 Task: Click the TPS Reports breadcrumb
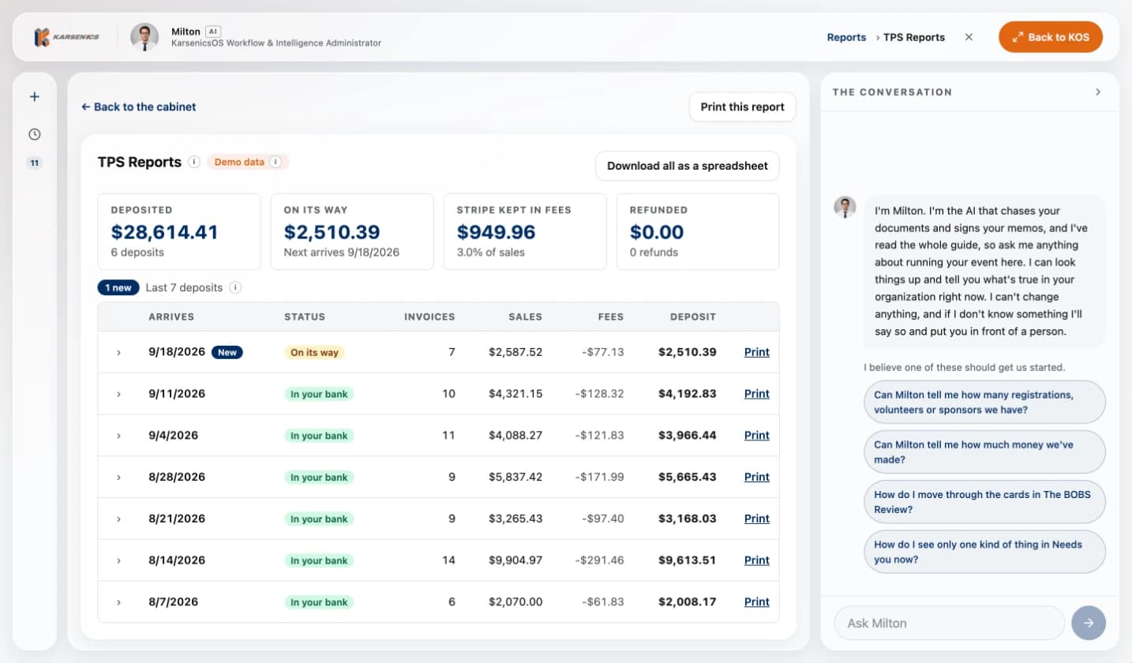pyautogui.click(x=913, y=37)
